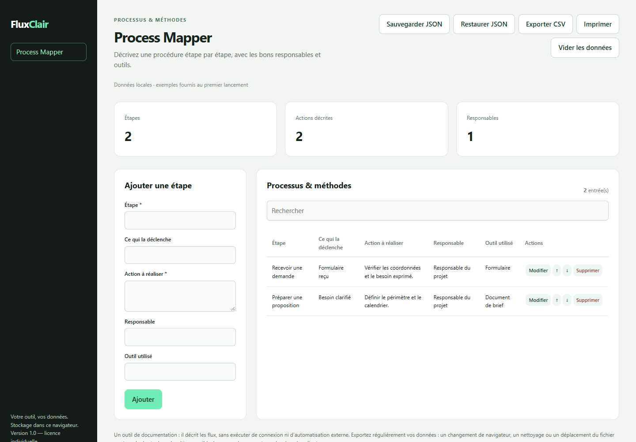Submit the form with Ajouter button

(143, 399)
